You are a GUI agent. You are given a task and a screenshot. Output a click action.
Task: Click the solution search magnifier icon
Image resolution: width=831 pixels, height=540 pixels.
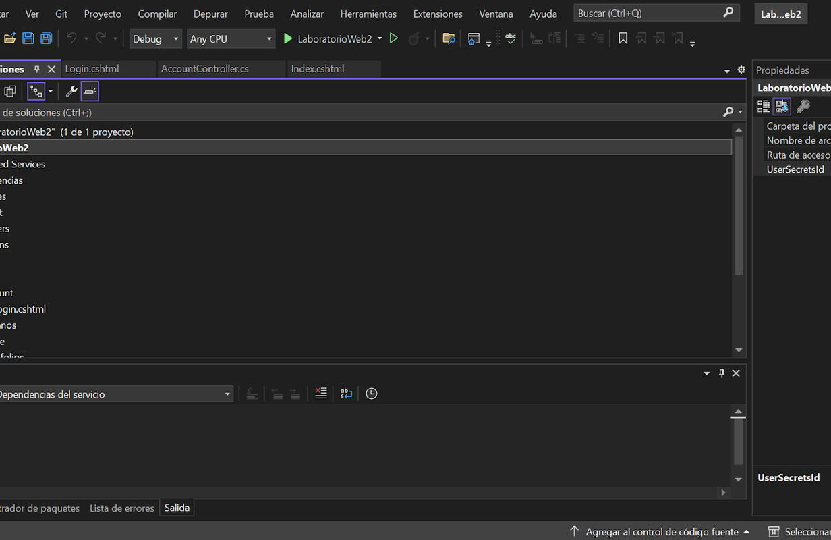coord(728,112)
